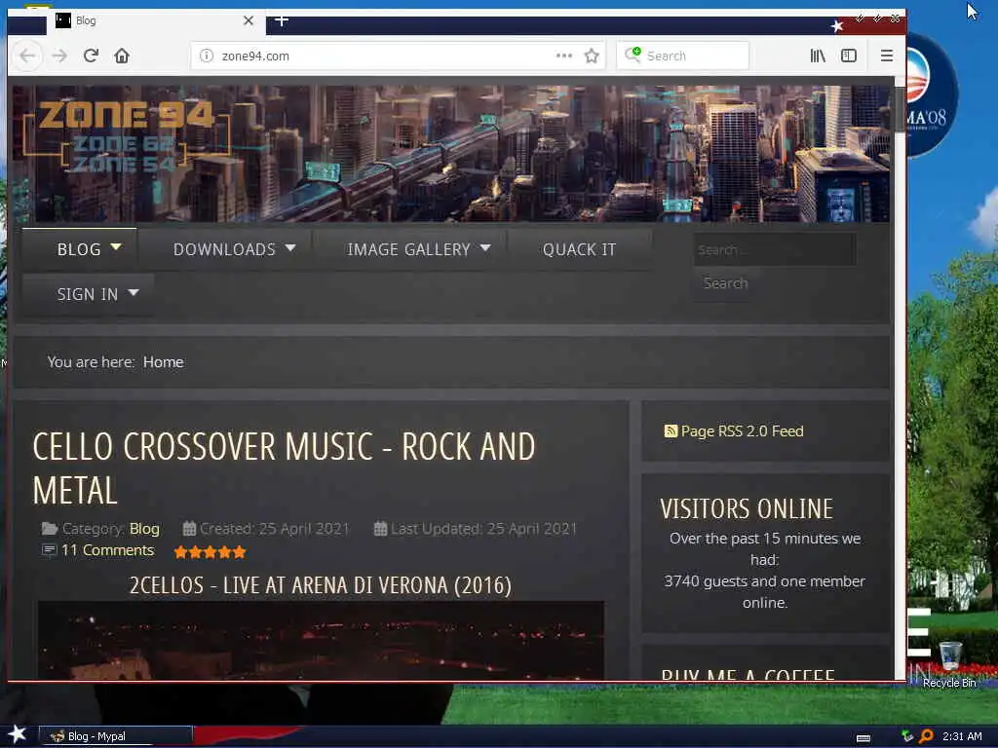Click the green network tray icon
Image resolution: width=998 pixels, height=748 pixels.
point(907,736)
